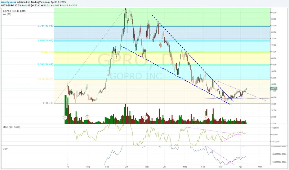289x170 pixels.
Task: Click the 0.764(83.53) Fibonacci label
Action: point(46,26)
